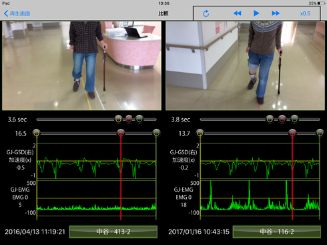Click the right 13.7 value
327x245 pixels.
(184, 134)
